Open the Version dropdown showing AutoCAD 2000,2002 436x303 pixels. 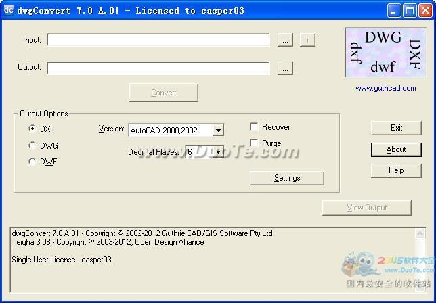click(x=176, y=130)
